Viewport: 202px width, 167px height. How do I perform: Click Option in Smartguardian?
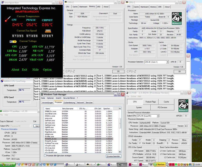point(47,70)
